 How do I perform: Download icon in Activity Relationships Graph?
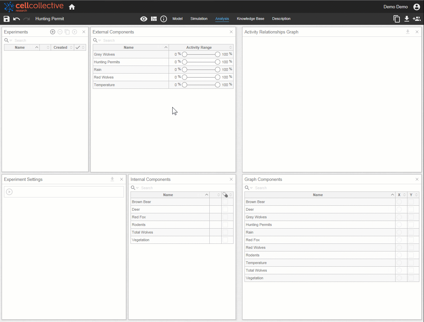tap(408, 32)
